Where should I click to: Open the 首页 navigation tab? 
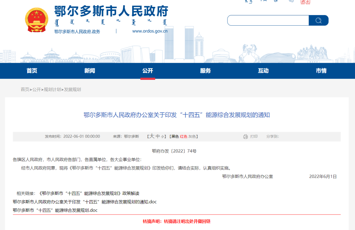coord(32,71)
